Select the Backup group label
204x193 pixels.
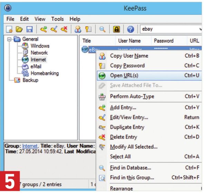30,80
